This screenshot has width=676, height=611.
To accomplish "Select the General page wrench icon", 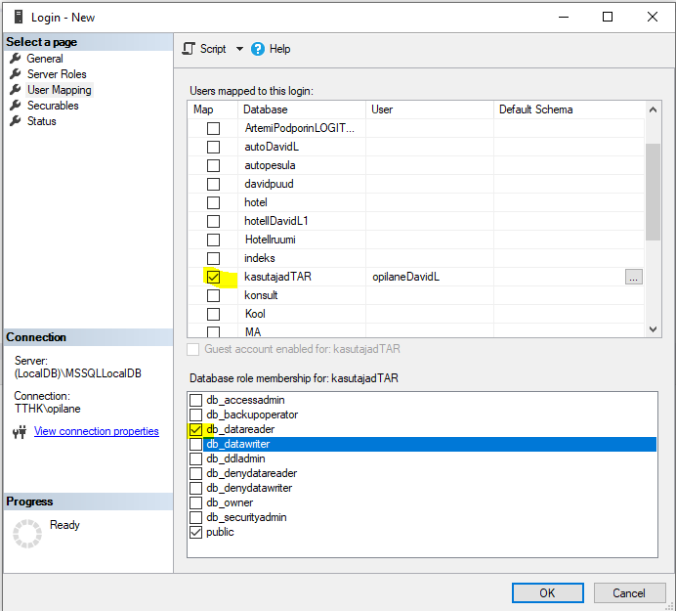I will [16, 59].
